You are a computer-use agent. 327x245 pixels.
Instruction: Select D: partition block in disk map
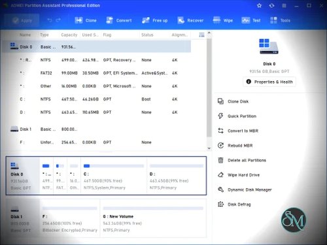(177, 176)
